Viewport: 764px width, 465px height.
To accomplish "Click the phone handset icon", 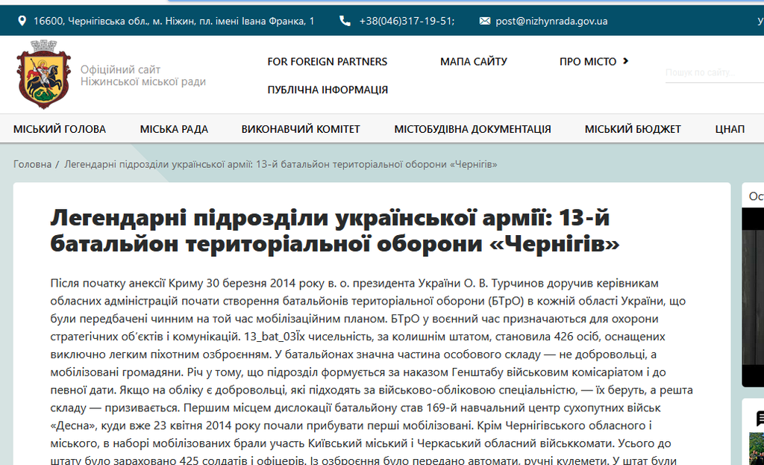I will [345, 21].
